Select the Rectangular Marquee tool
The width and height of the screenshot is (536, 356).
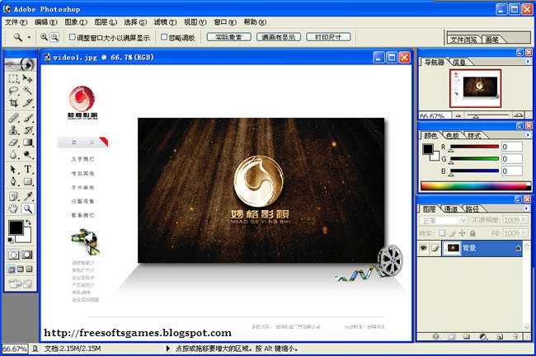click(13, 79)
